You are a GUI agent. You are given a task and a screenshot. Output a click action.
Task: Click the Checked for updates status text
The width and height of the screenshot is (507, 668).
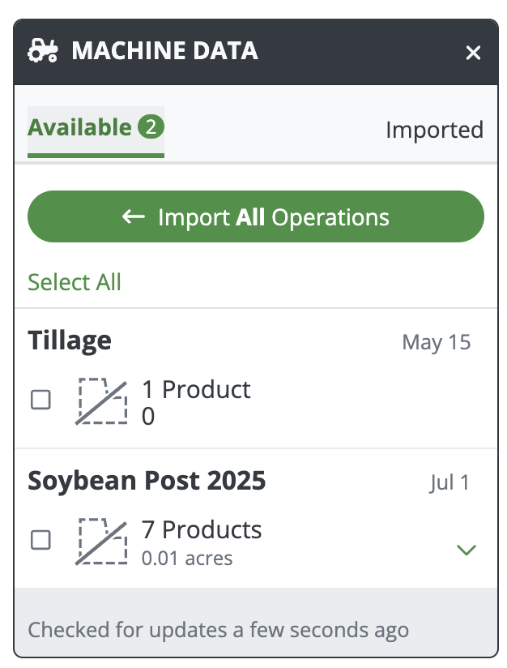219,629
